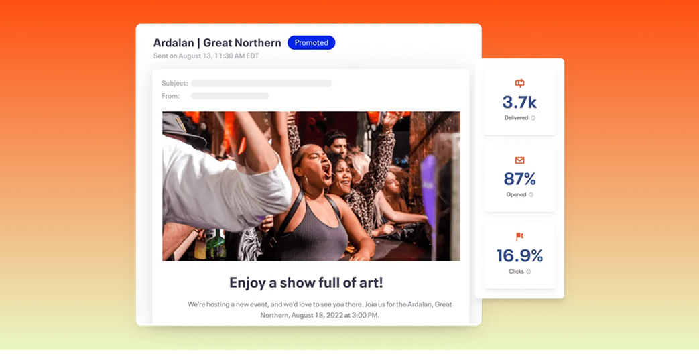Screen dimensions: 699x360
Task: Click the Enjoy a show full of art heading
Action: [306, 282]
